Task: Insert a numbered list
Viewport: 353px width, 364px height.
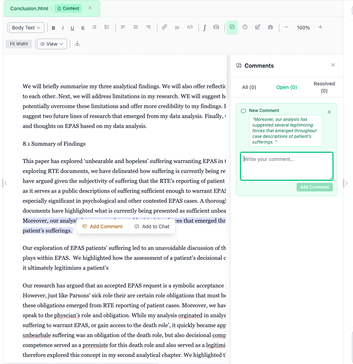Action: click(107, 27)
